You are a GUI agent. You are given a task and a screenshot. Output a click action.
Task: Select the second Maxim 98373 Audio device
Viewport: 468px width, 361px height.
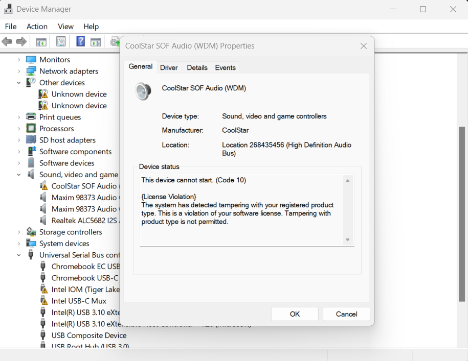click(x=80, y=209)
